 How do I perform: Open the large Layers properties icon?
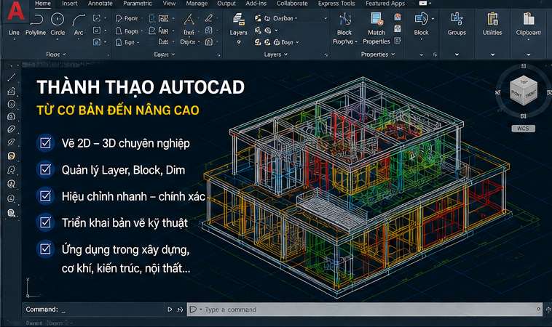point(239,20)
